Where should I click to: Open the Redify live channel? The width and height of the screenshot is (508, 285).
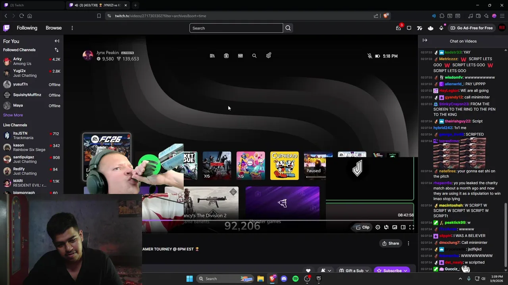click(32, 171)
